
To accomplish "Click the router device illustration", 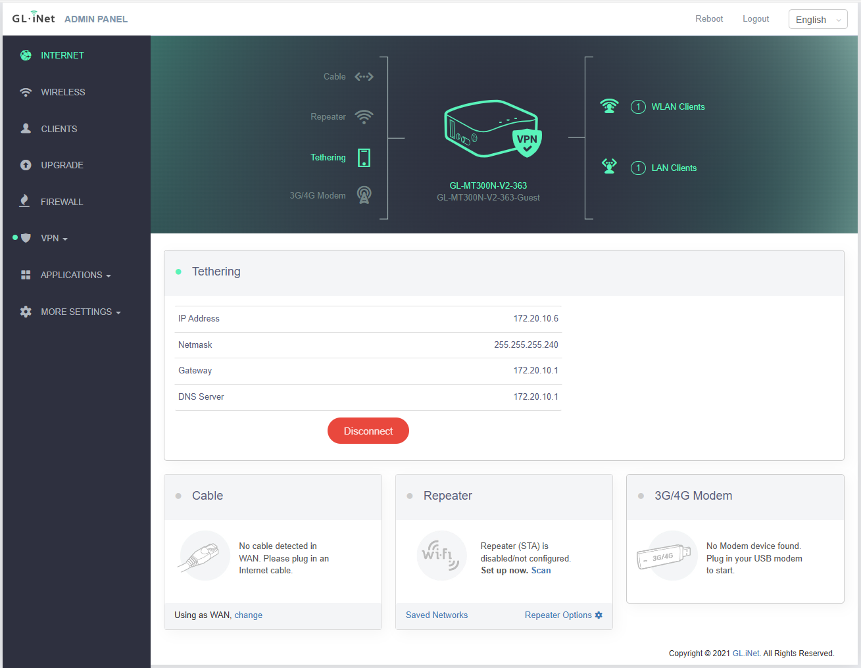I will point(492,129).
